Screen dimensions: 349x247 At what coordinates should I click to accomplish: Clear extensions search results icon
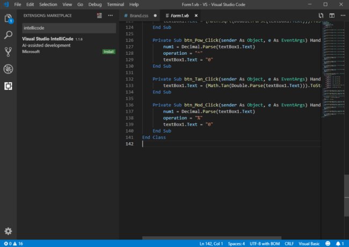tap(99, 16)
